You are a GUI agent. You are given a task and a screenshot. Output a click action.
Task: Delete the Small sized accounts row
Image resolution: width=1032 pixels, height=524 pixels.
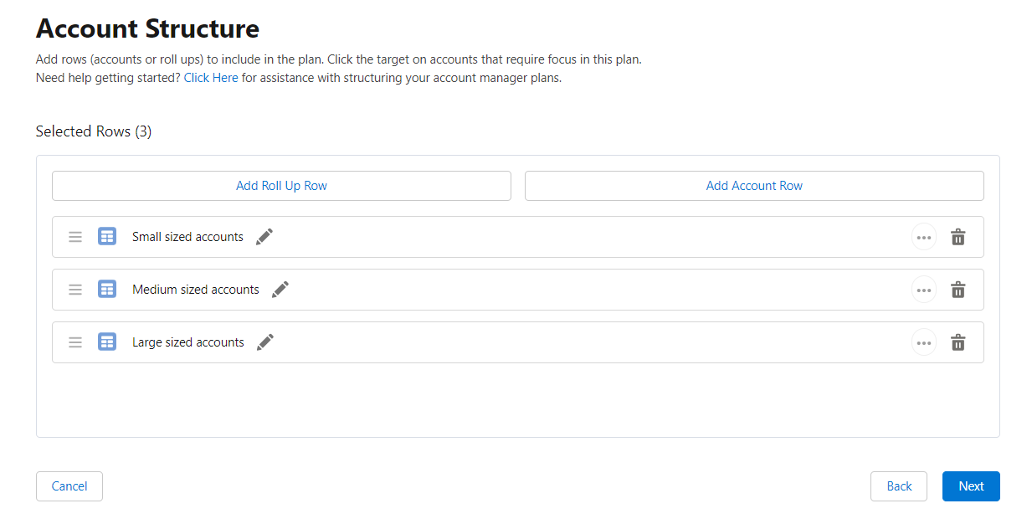(958, 237)
